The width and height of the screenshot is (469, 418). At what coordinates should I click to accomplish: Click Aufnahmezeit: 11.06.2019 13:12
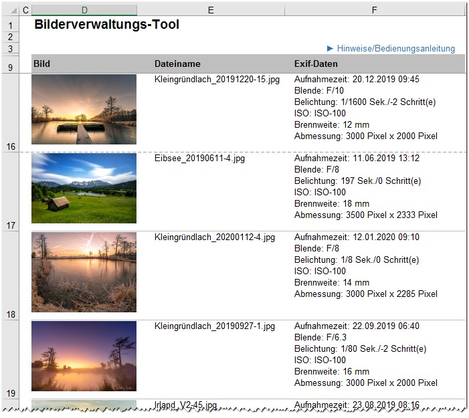point(357,158)
